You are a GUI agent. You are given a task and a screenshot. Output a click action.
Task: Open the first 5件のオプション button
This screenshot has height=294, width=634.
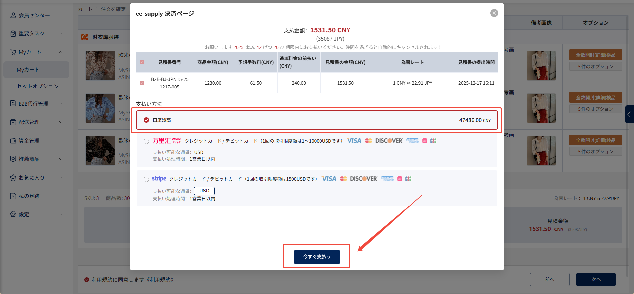(596, 67)
